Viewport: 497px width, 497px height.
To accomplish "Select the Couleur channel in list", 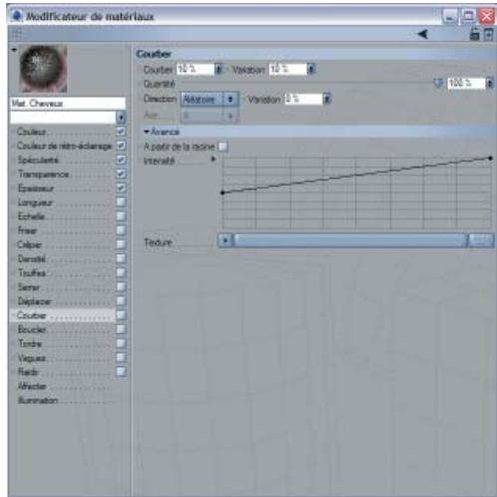I will point(32,132).
